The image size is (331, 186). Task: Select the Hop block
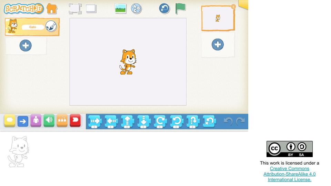click(x=193, y=122)
